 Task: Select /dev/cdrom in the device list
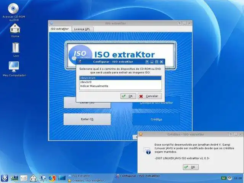(120, 78)
